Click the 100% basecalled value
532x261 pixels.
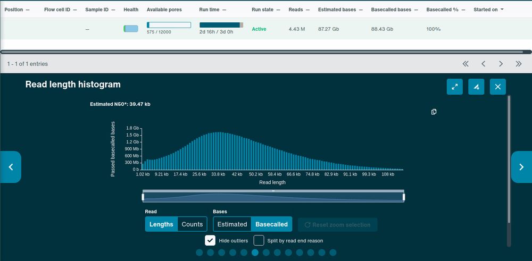[x=434, y=29]
